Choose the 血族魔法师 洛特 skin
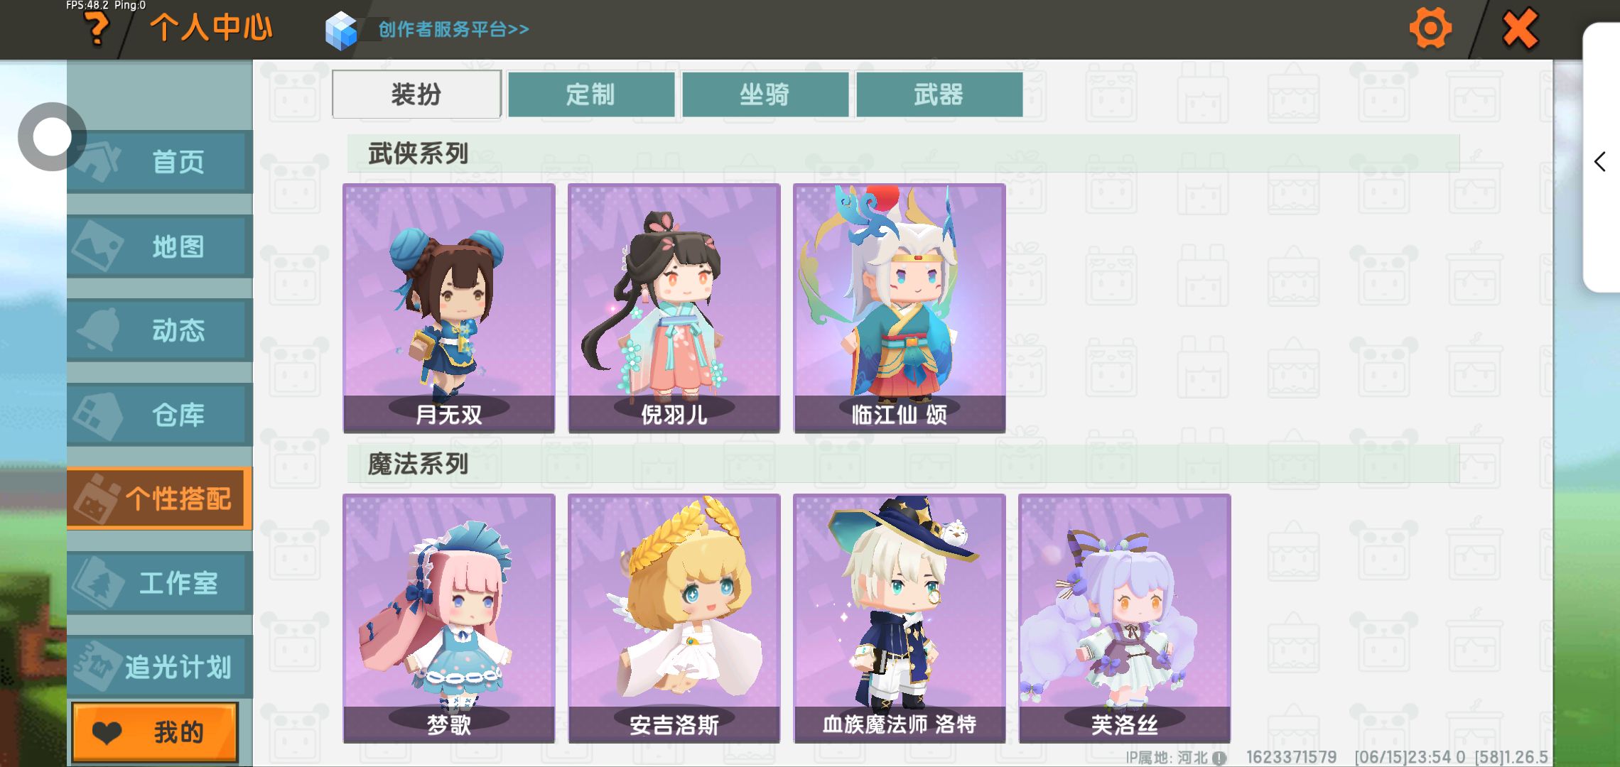 coord(900,619)
